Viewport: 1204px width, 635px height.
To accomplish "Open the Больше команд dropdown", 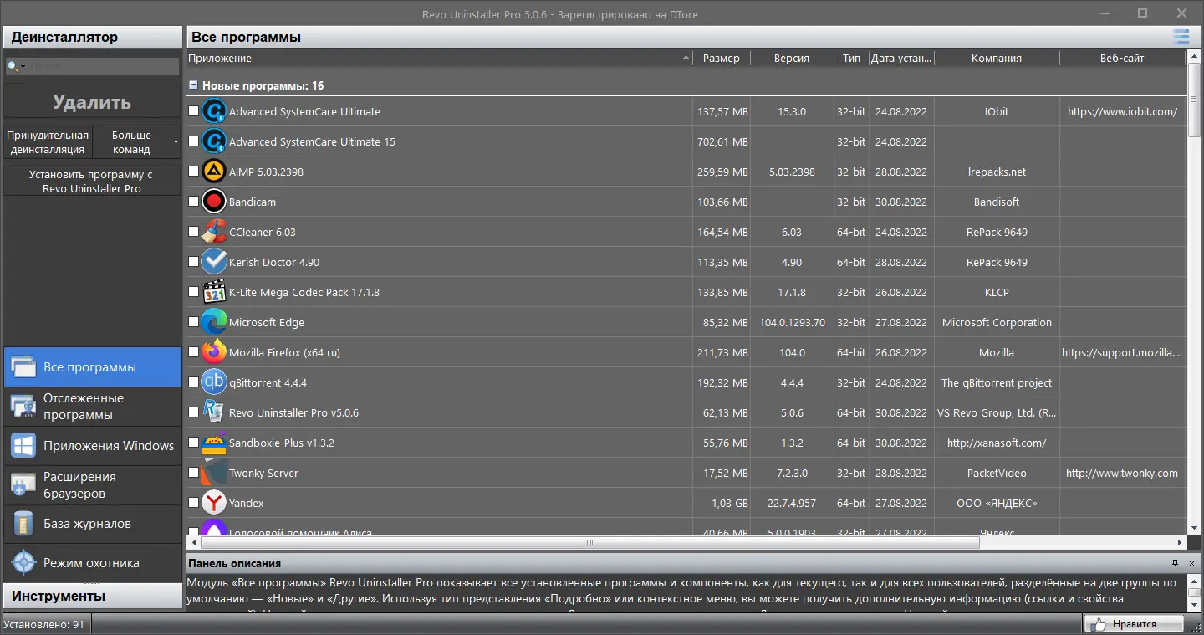I will point(136,142).
